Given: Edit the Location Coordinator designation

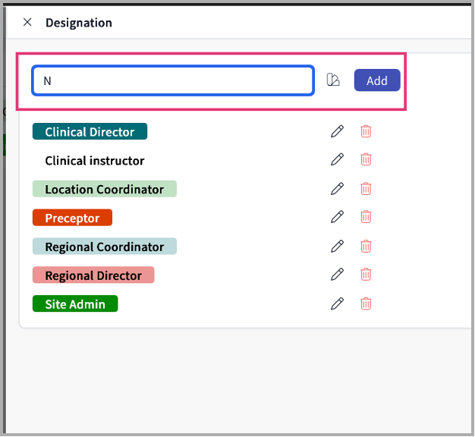Looking at the screenshot, I should 338,188.
